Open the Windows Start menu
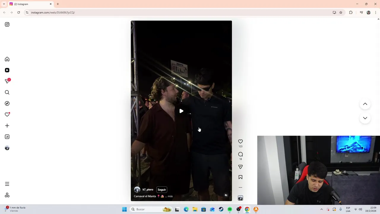Image resolution: width=380 pixels, height=214 pixels. click(124, 209)
